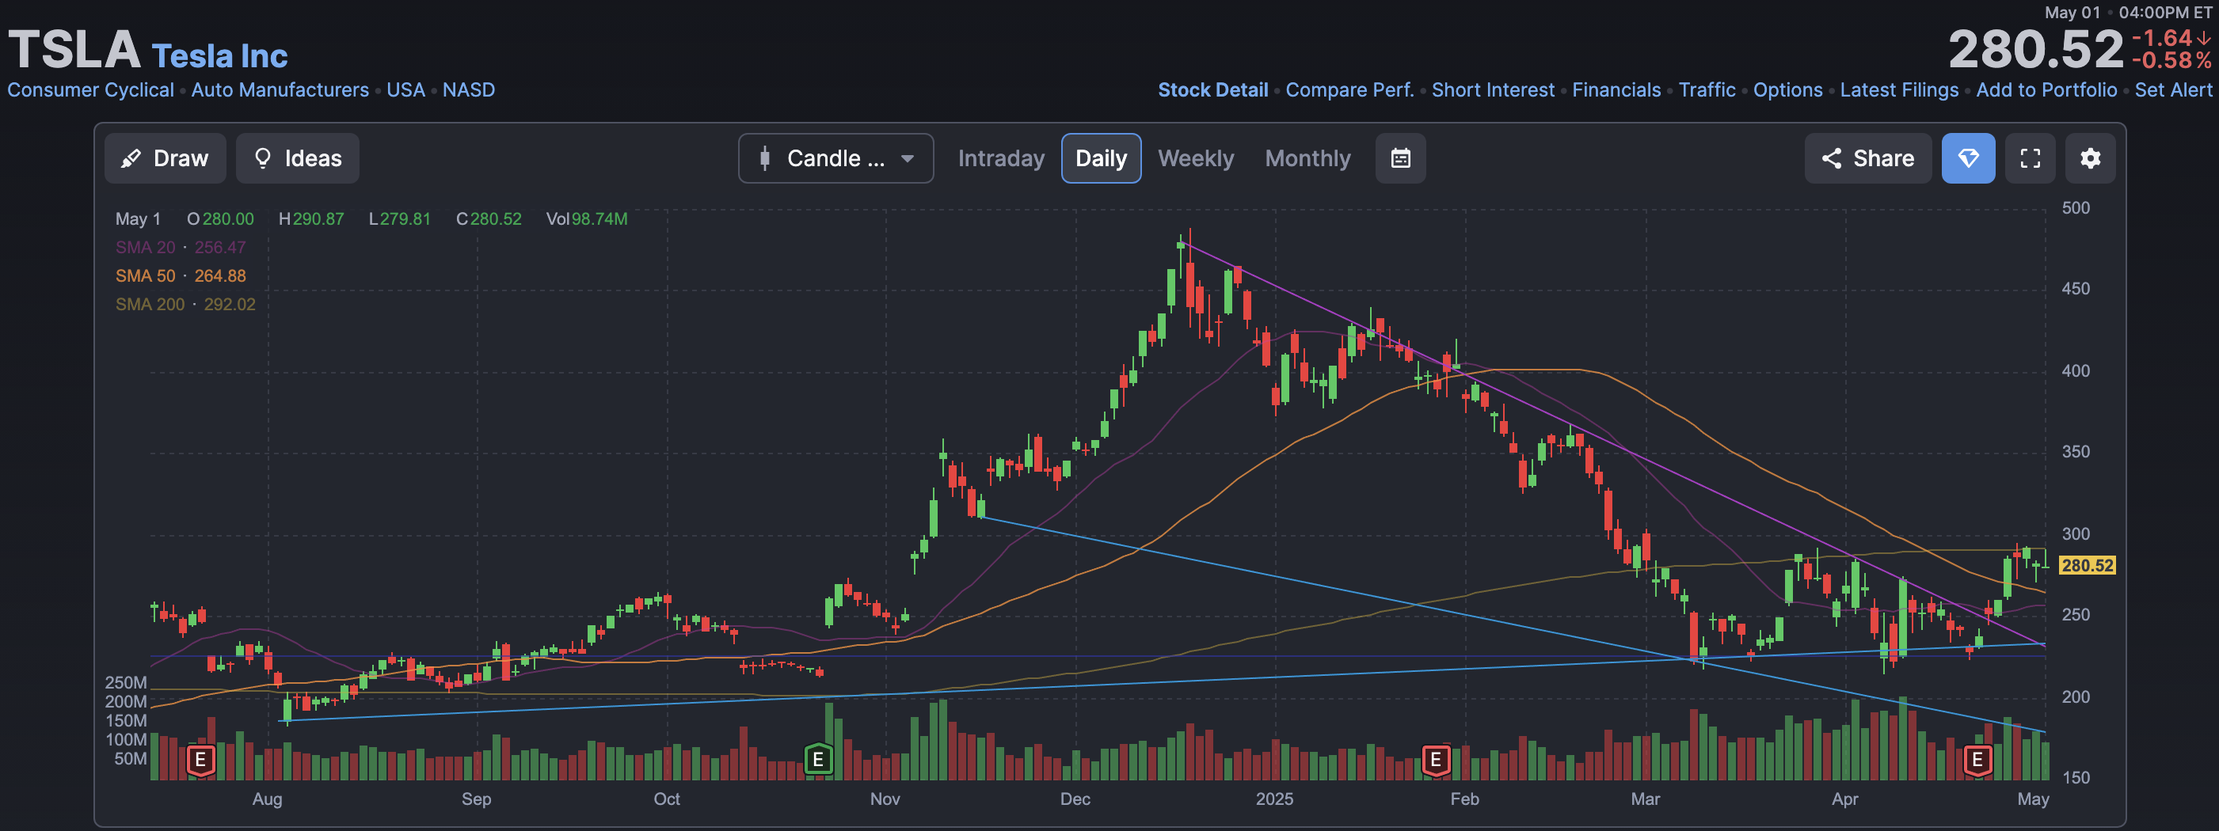Open the Draw tool
The width and height of the screenshot is (2219, 831).
(166, 158)
